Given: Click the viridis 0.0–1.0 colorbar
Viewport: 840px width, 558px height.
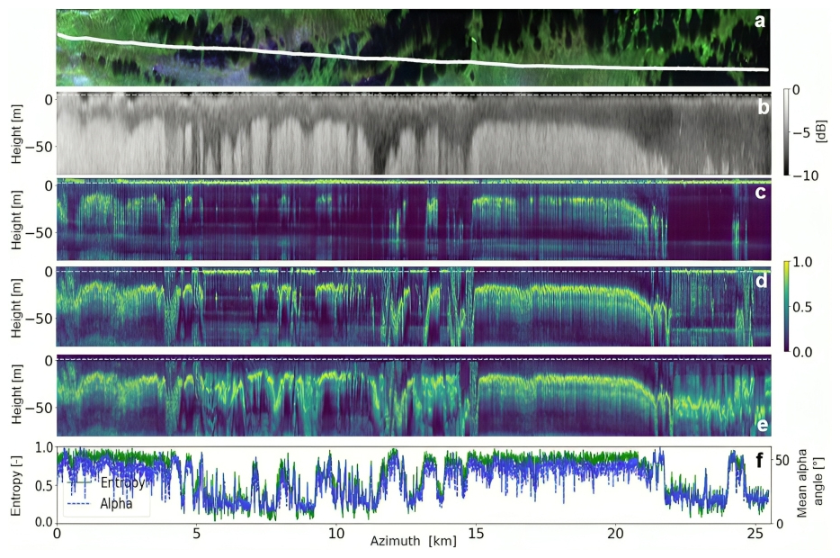Looking at the screenshot, I should tap(788, 306).
